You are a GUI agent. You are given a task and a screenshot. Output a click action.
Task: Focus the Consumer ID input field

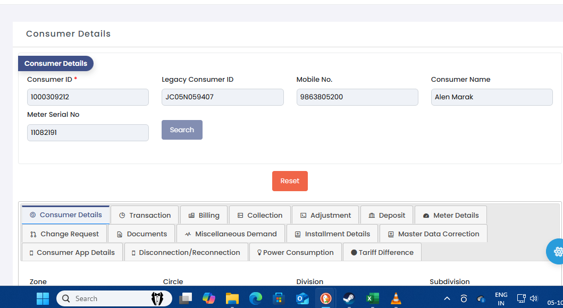click(x=88, y=97)
